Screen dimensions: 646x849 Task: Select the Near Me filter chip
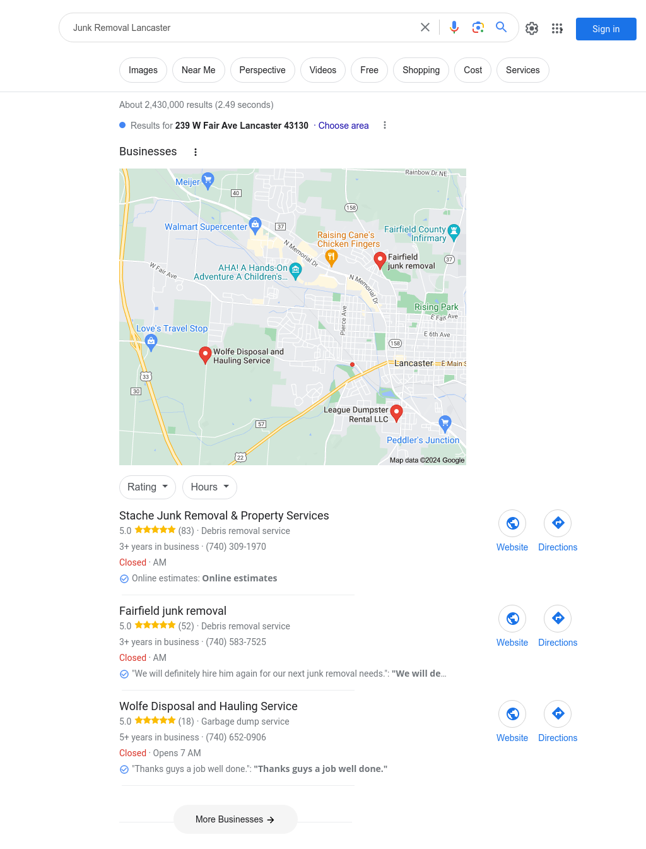pos(199,70)
